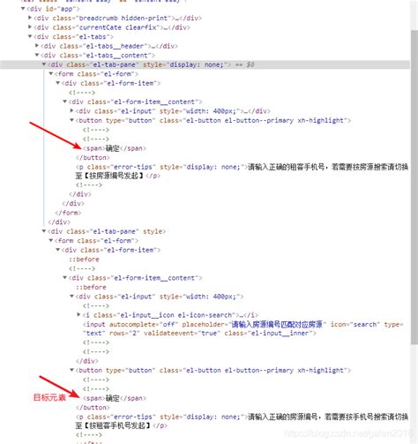Viewport: 418px width, 444px height.
Task: Select the ::before pseudo-element under el-form-item
Action: (x=84, y=260)
